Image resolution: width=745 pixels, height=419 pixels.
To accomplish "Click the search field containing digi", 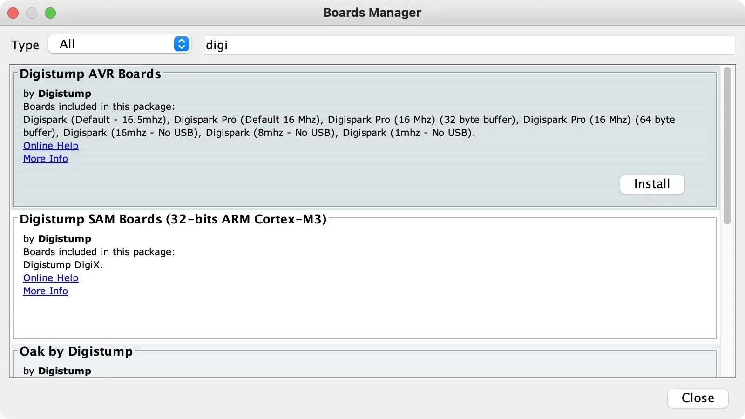I will coord(469,45).
